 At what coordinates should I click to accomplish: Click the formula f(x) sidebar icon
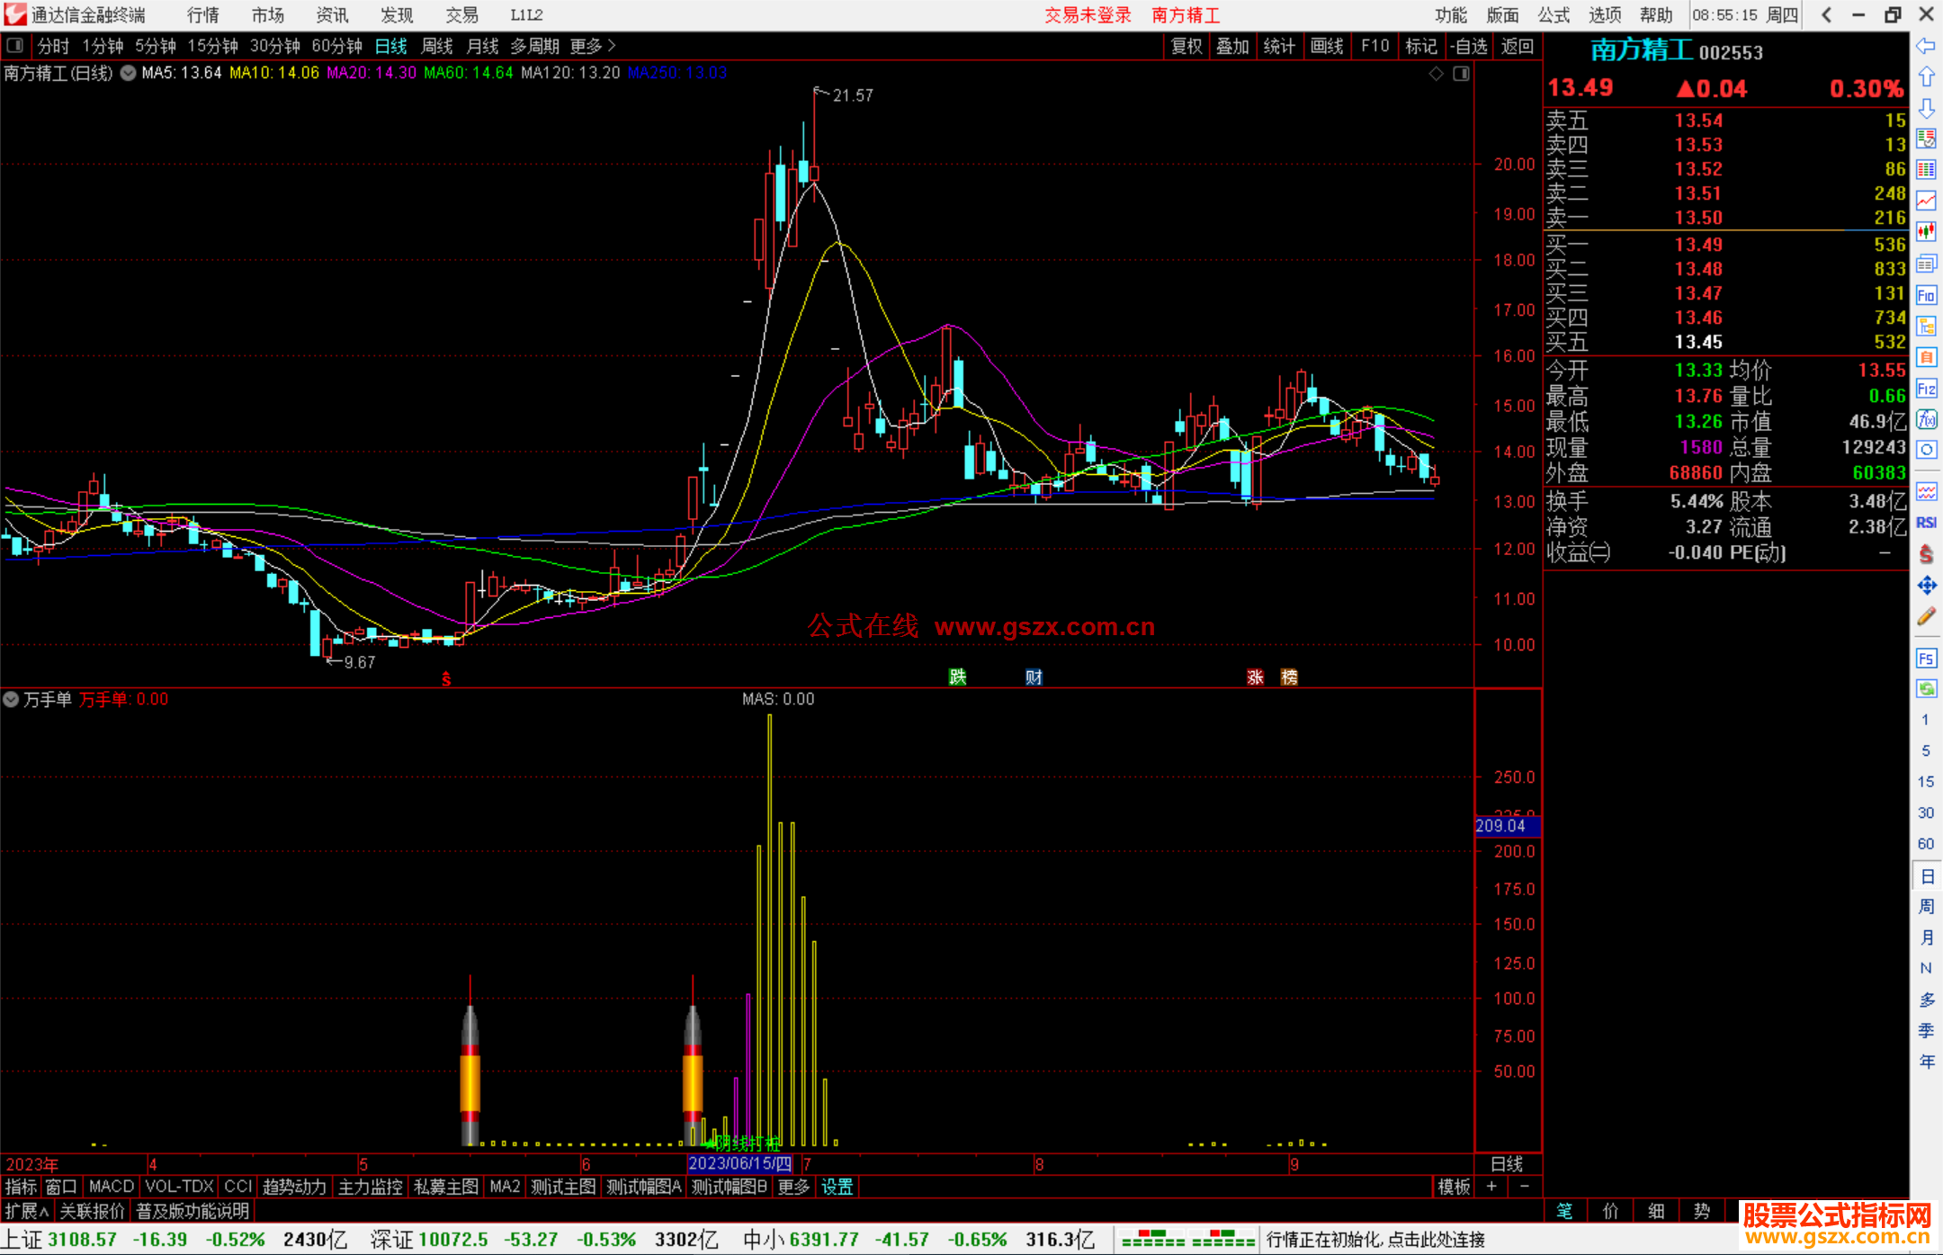point(1926,419)
